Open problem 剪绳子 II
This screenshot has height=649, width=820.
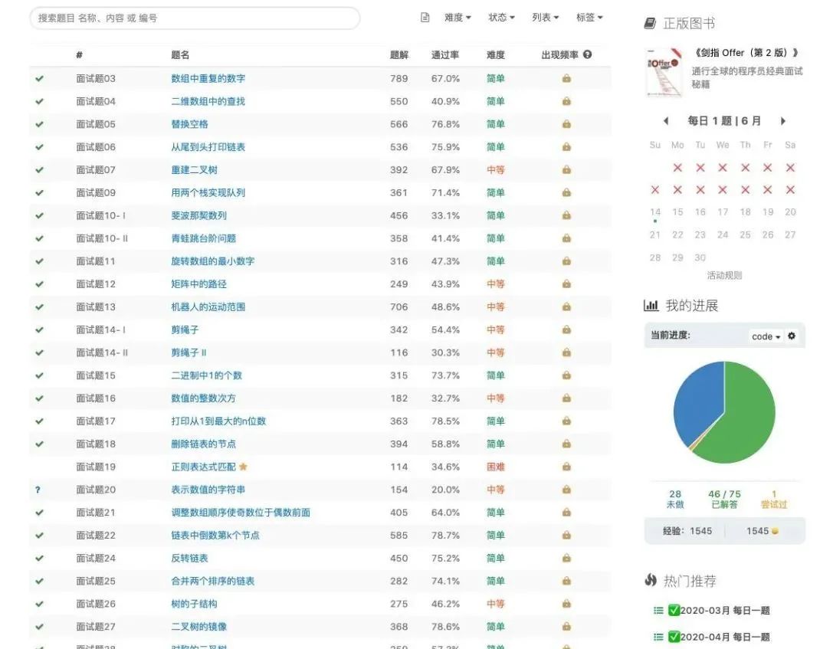(189, 352)
